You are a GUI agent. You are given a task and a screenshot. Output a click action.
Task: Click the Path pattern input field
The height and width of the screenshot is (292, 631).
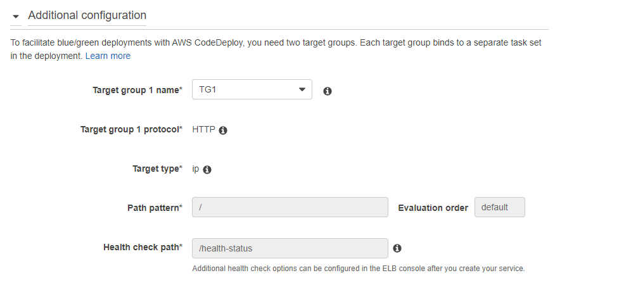click(290, 207)
